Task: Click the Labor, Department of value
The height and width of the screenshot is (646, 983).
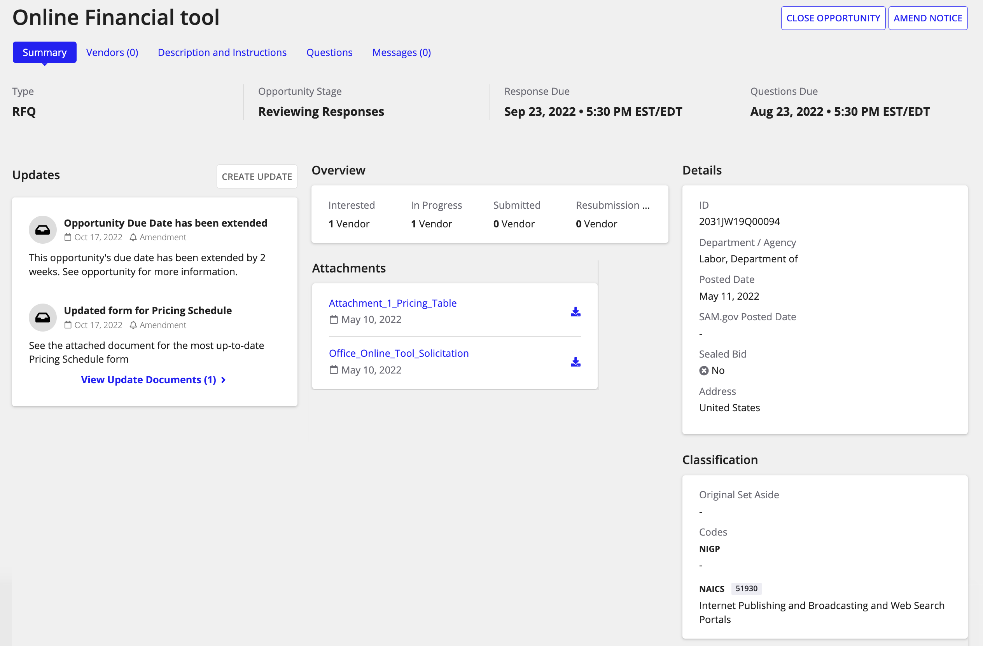Action: (749, 259)
